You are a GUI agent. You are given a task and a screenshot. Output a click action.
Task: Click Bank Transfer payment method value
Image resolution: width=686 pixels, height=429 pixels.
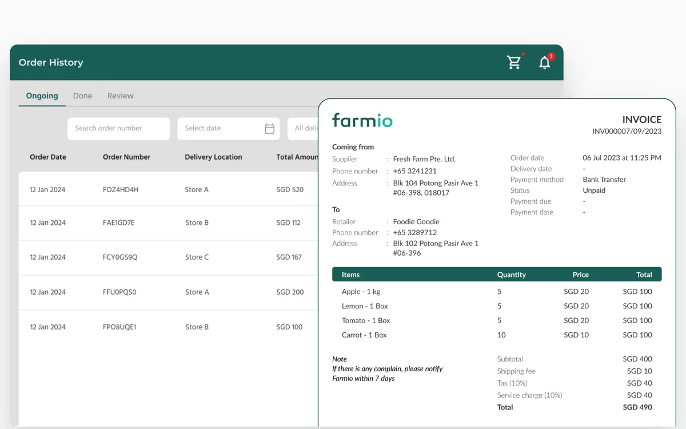pos(604,180)
